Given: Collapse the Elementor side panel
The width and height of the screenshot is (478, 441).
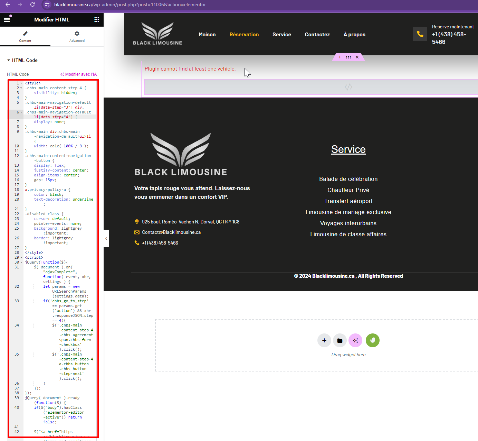Looking at the screenshot, I should tap(106, 238).
